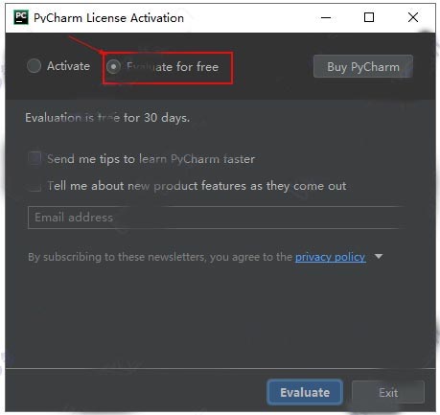Viewport: 440px width, 415px height.
Task: Click the PyCharm License Activation title text
Action: [108, 18]
